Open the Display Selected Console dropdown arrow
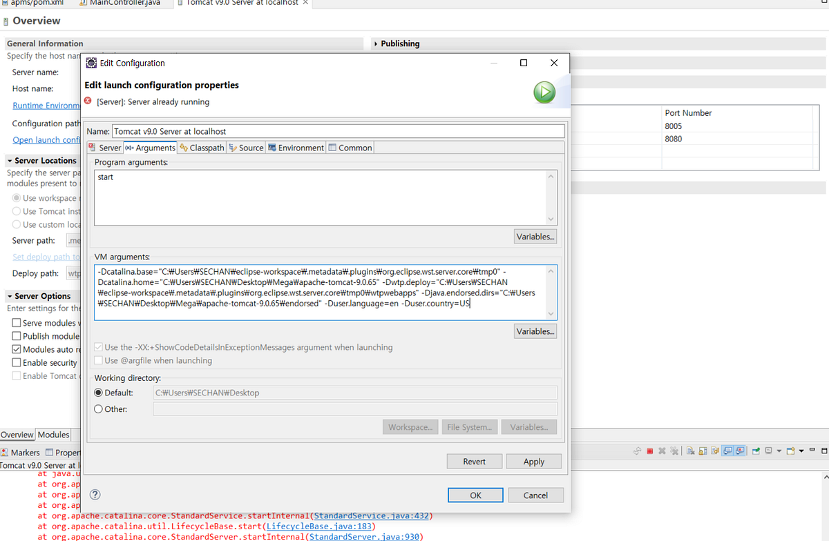Image resolution: width=829 pixels, height=541 pixels. tap(779, 451)
